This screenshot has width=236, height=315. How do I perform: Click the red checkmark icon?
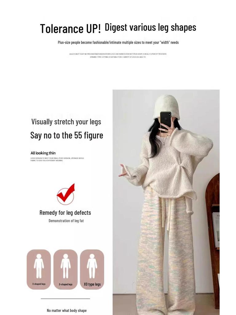coord(66,194)
